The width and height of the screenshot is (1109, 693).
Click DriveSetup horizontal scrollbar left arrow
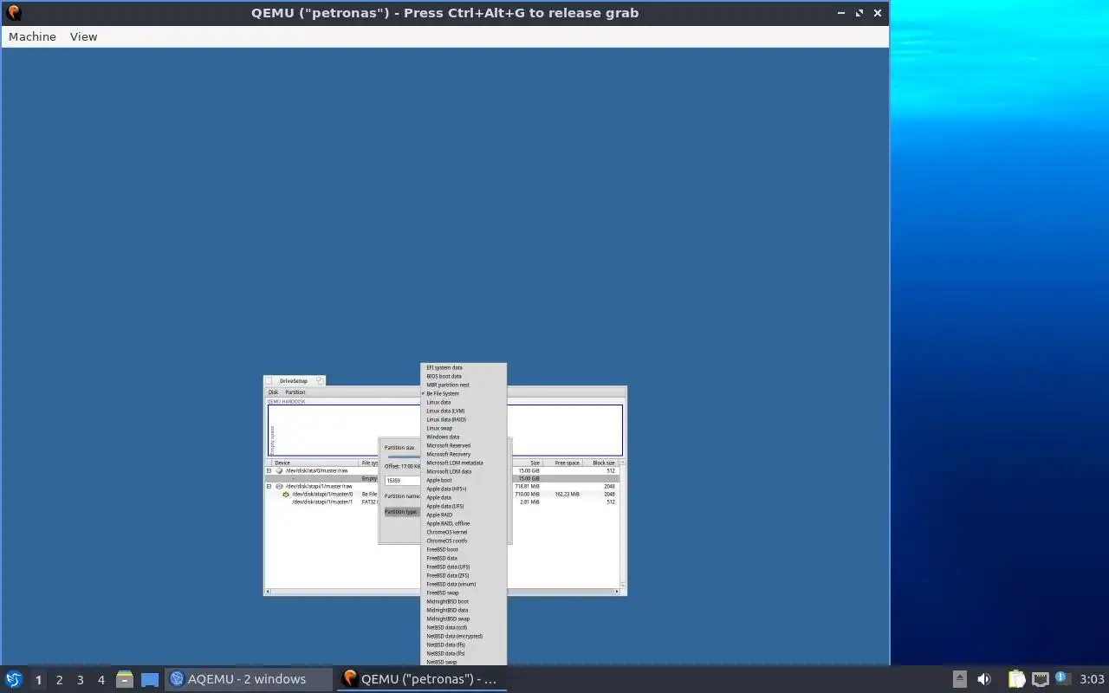click(268, 592)
